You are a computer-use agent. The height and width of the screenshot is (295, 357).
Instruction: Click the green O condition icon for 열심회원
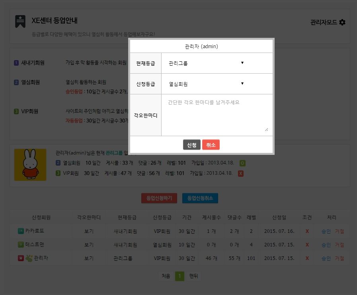tap(242, 163)
